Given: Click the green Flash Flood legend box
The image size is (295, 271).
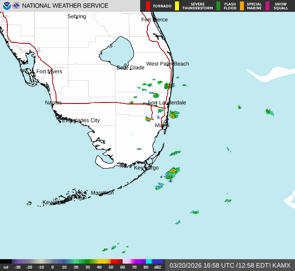Looking at the screenshot, I should pos(218,6).
